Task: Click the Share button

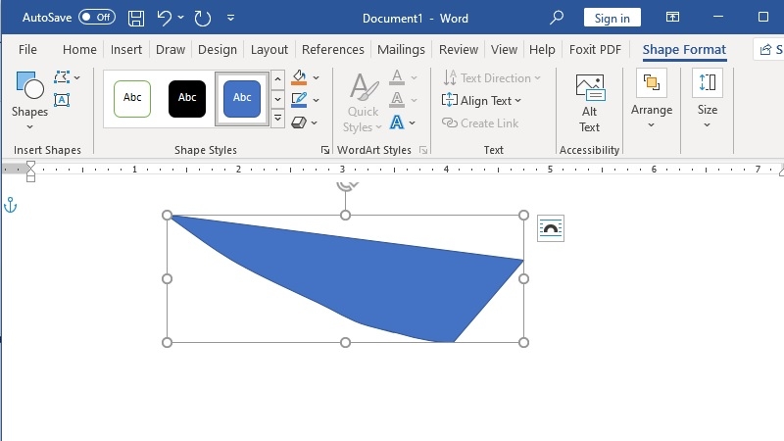Action: (770, 50)
